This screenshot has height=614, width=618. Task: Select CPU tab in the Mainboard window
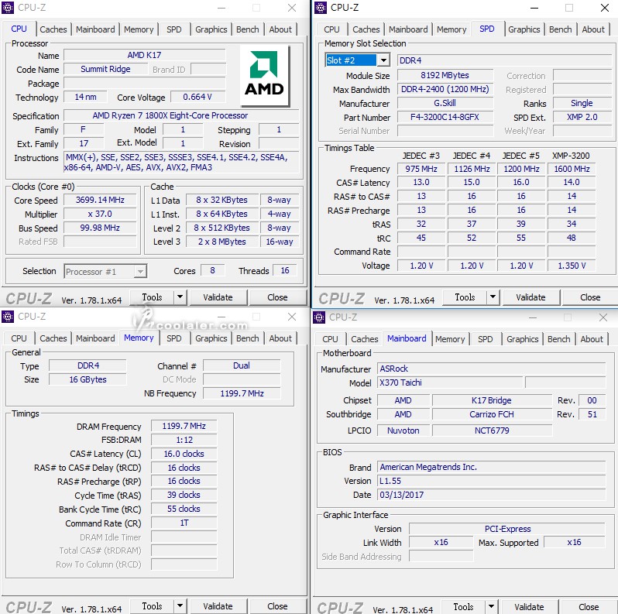coord(330,339)
